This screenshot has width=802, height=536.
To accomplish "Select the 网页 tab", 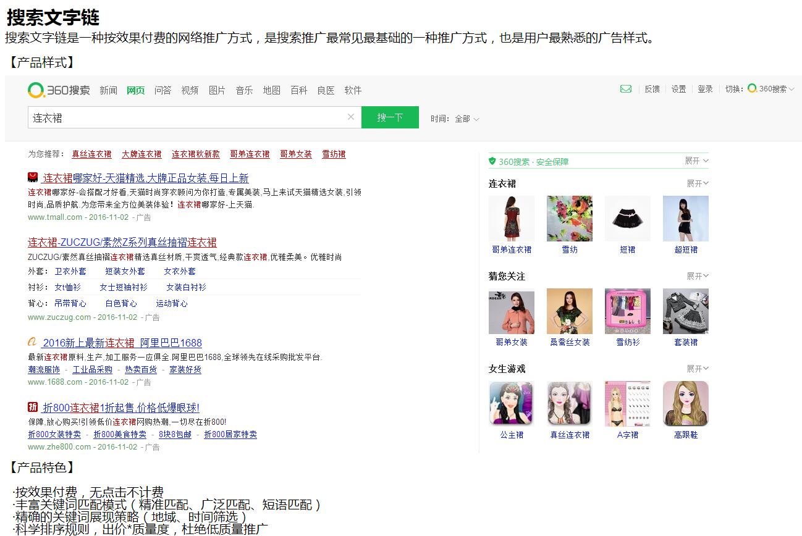I will (135, 90).
